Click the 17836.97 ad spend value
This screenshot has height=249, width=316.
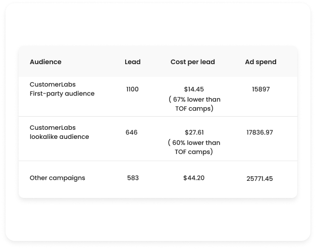pyautogui.click(x=260, y=132)
